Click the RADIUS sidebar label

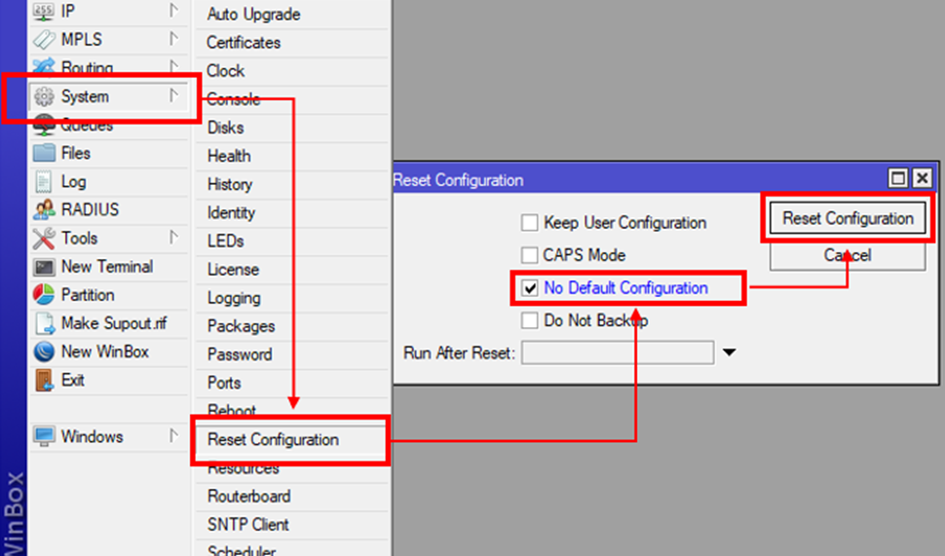[x=90, y=209]
